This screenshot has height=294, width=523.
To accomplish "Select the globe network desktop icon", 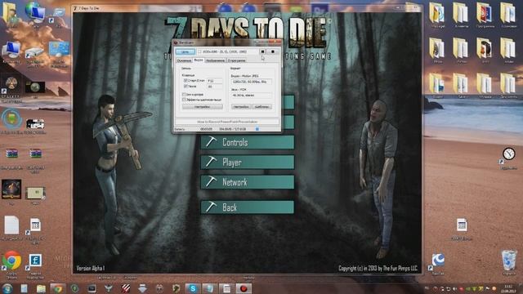I will [x=35, y=12].
